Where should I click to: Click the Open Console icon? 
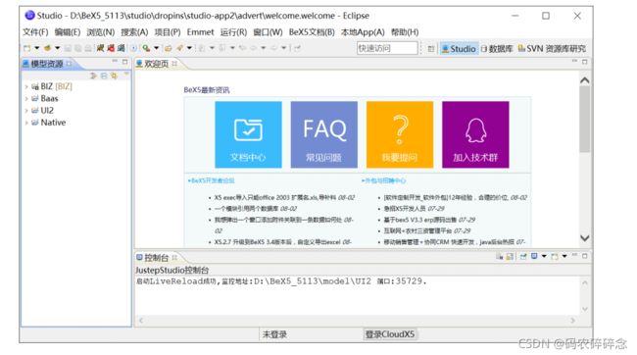tap(555, 256)
